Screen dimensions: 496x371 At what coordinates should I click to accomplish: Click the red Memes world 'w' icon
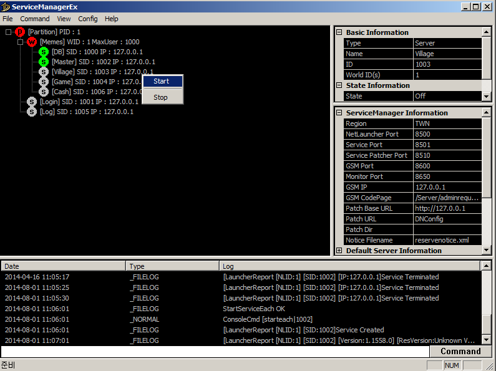32,42
